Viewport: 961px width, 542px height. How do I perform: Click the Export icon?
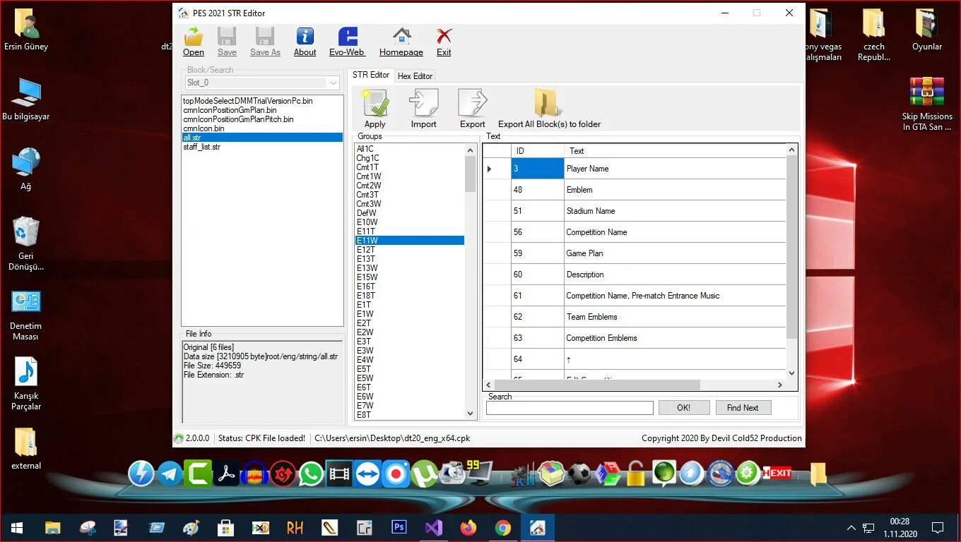(x=473, y=109)
